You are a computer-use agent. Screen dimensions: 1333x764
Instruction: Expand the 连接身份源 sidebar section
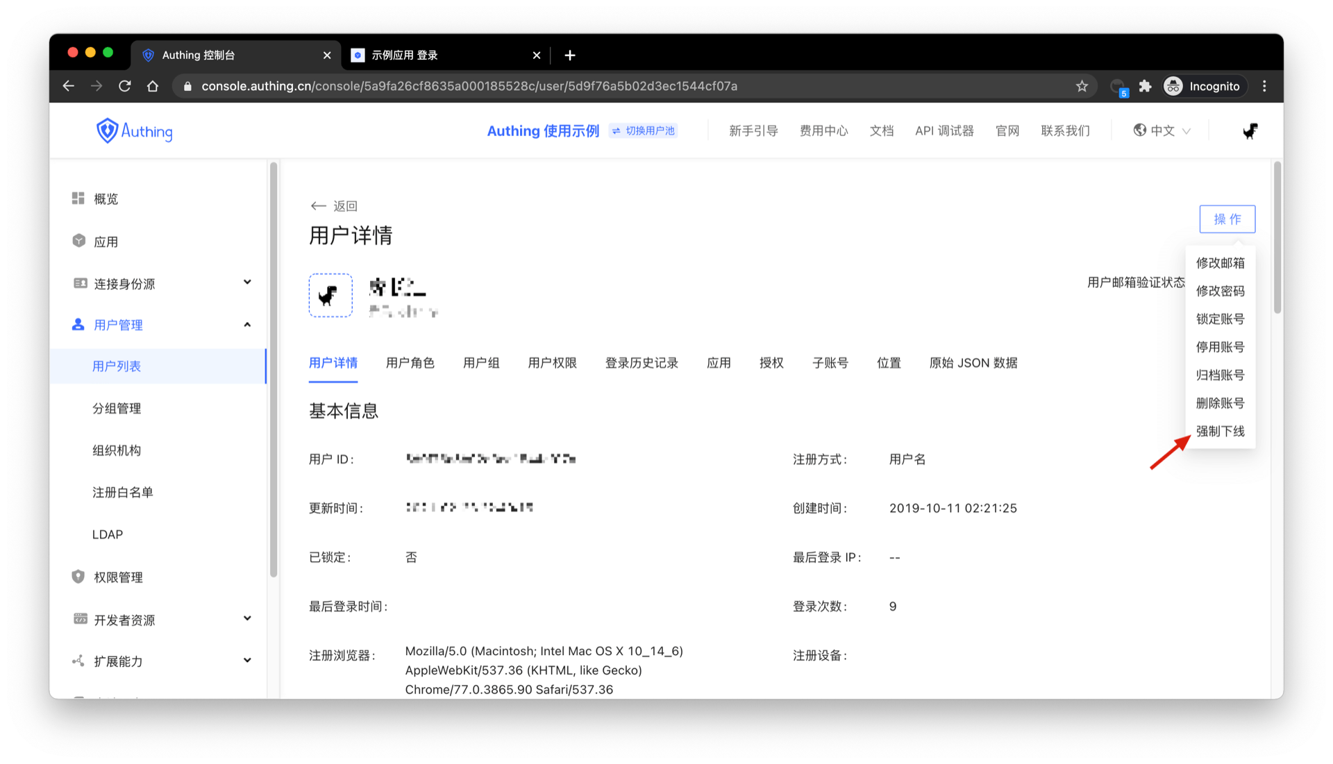pos(247,282)
